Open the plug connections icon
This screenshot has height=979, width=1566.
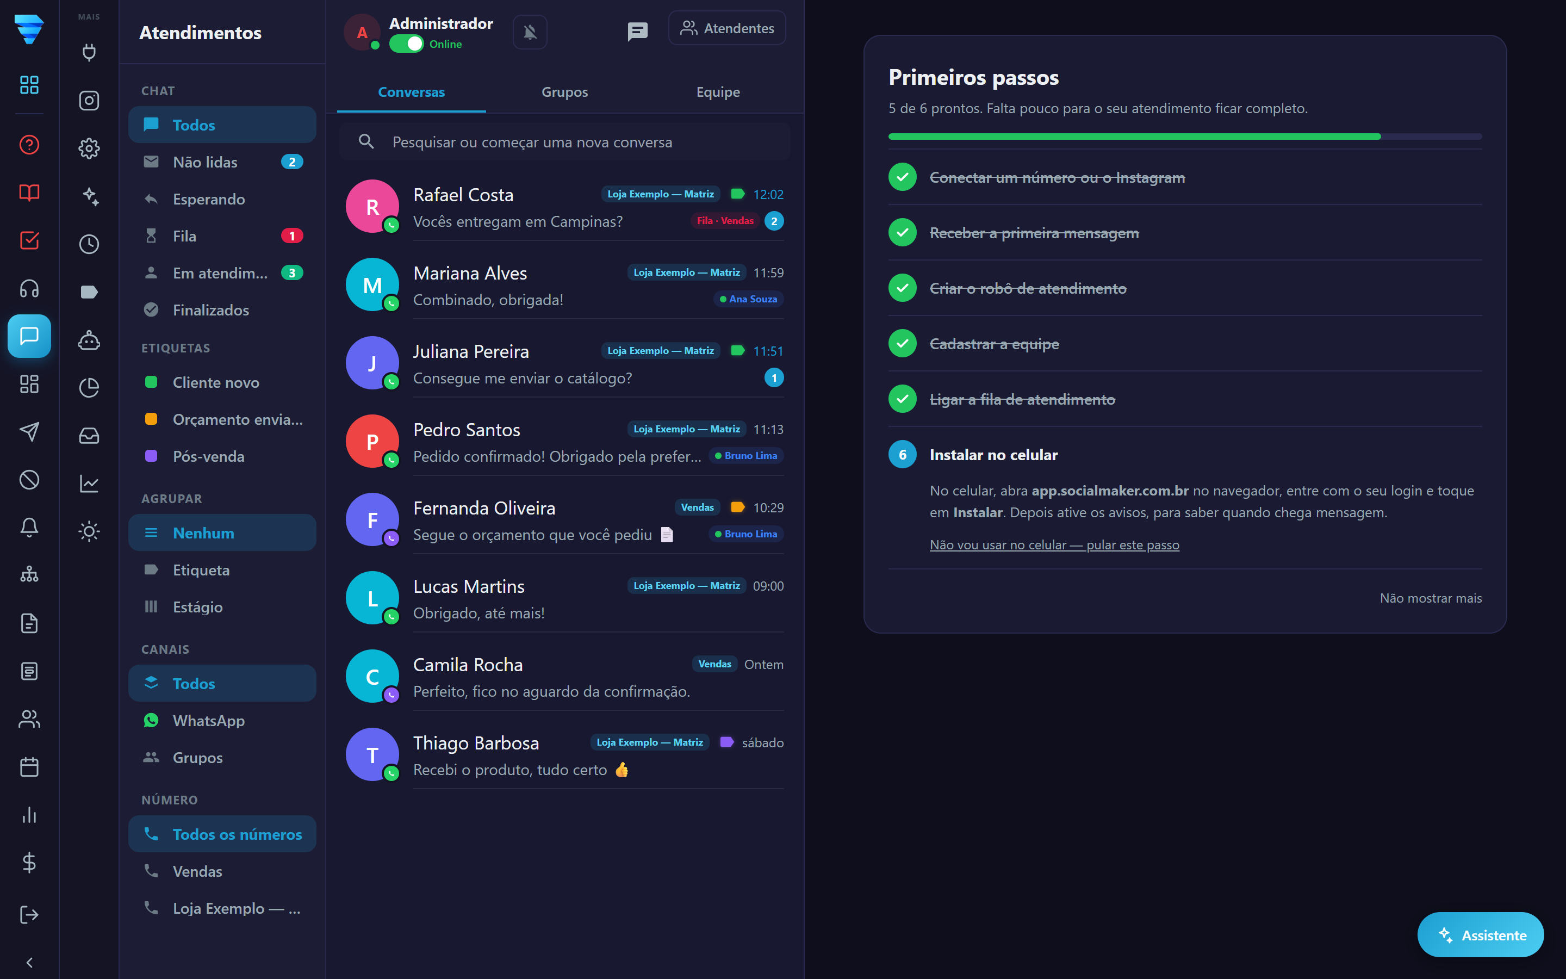point(89,52)
